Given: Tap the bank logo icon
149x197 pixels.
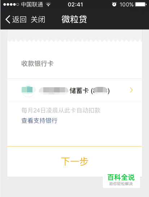Looking at the screenshot, I should (x=28, y=91).
